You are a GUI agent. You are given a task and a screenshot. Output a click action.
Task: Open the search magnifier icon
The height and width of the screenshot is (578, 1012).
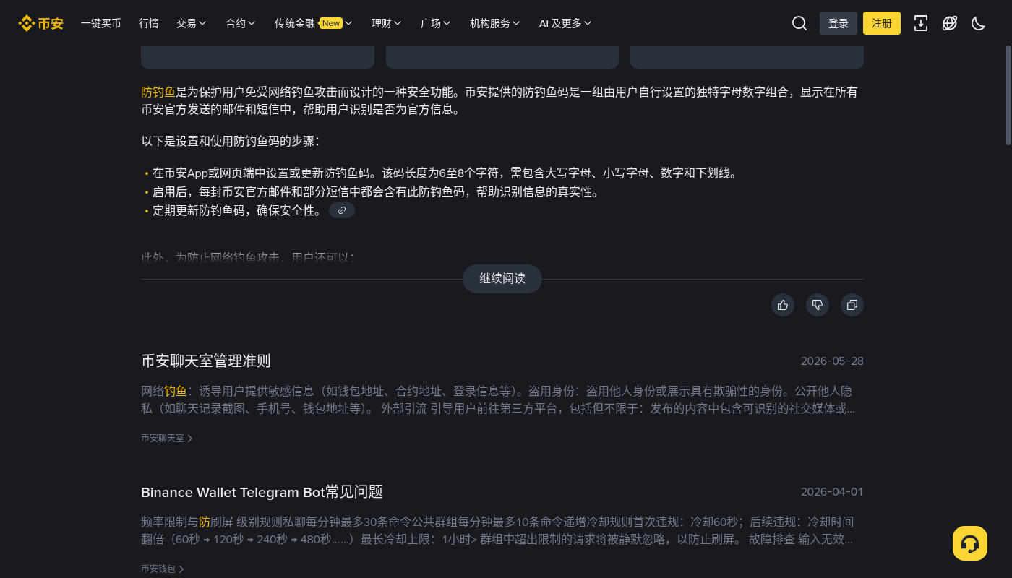pyautogui.click(x=799, y=23)
